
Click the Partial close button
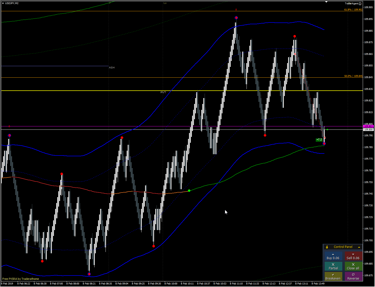[x=333, y=266]
